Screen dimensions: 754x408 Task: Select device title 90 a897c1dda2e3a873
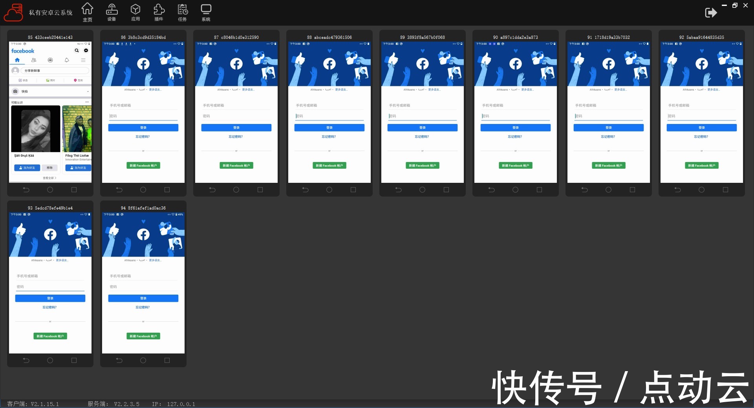coord(516,37)
